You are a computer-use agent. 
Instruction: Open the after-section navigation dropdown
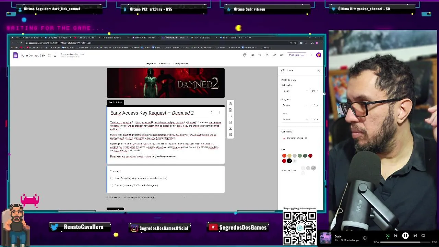coord(154,197)
